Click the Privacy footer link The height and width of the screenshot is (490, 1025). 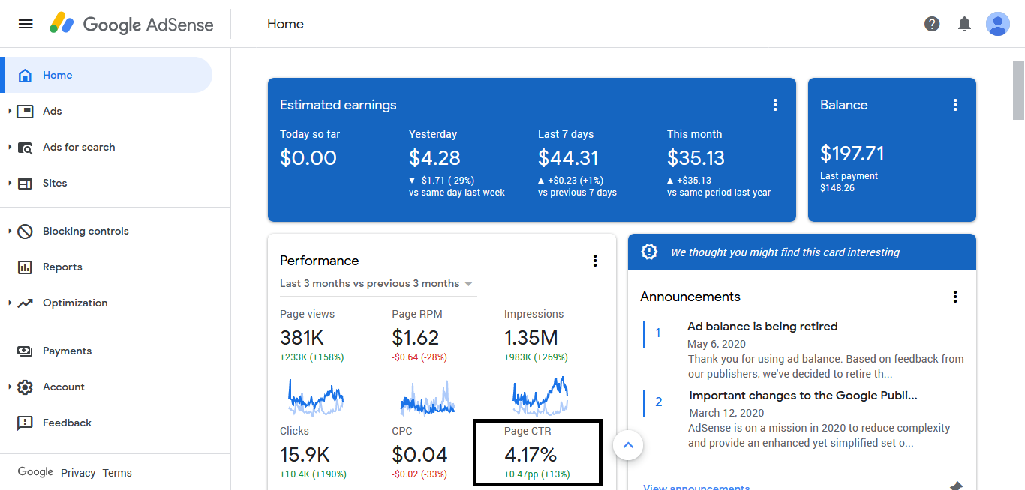[78, 473]
